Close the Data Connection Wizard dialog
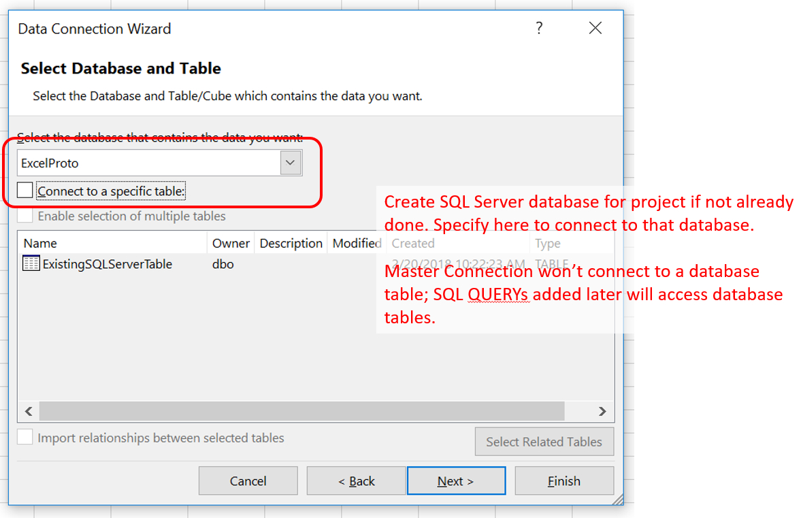 [595, 29]
